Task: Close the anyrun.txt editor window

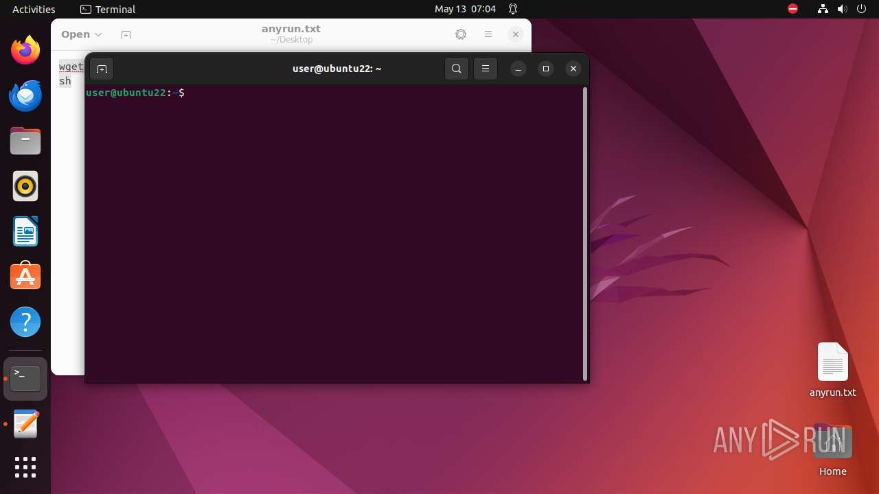Action: point(516,34)
